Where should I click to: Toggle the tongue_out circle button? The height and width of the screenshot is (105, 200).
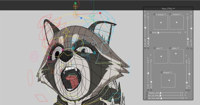click(x=147, y=93)
